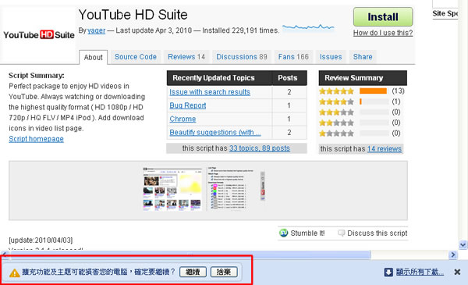
Task: Switch to the Source Code tab
Action: (x=136, y=57)
